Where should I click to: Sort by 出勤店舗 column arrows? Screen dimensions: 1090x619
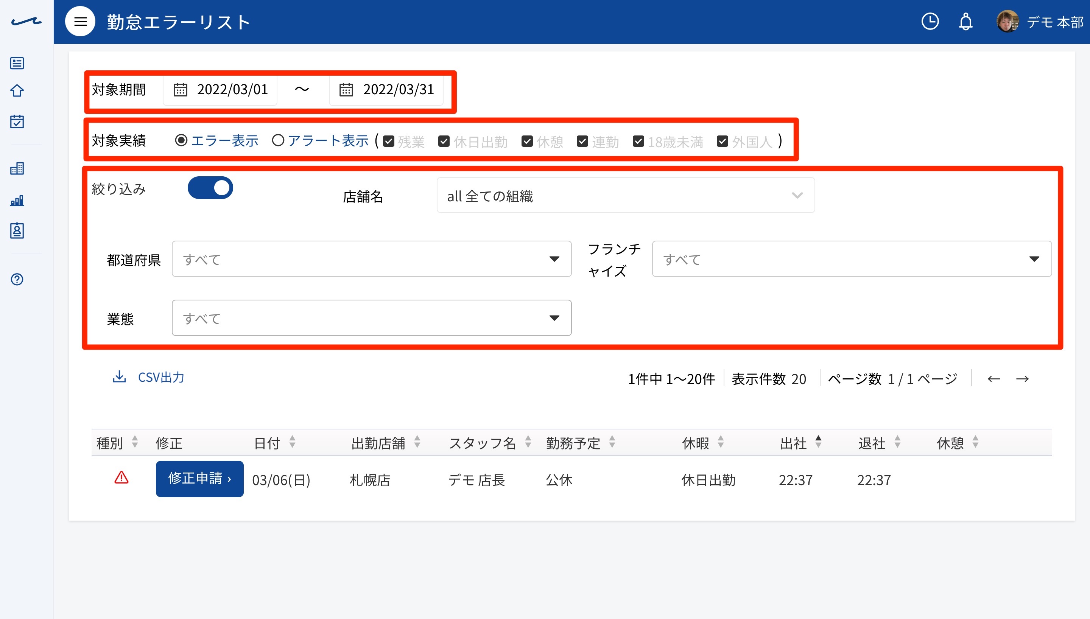(x=417, y=442)
